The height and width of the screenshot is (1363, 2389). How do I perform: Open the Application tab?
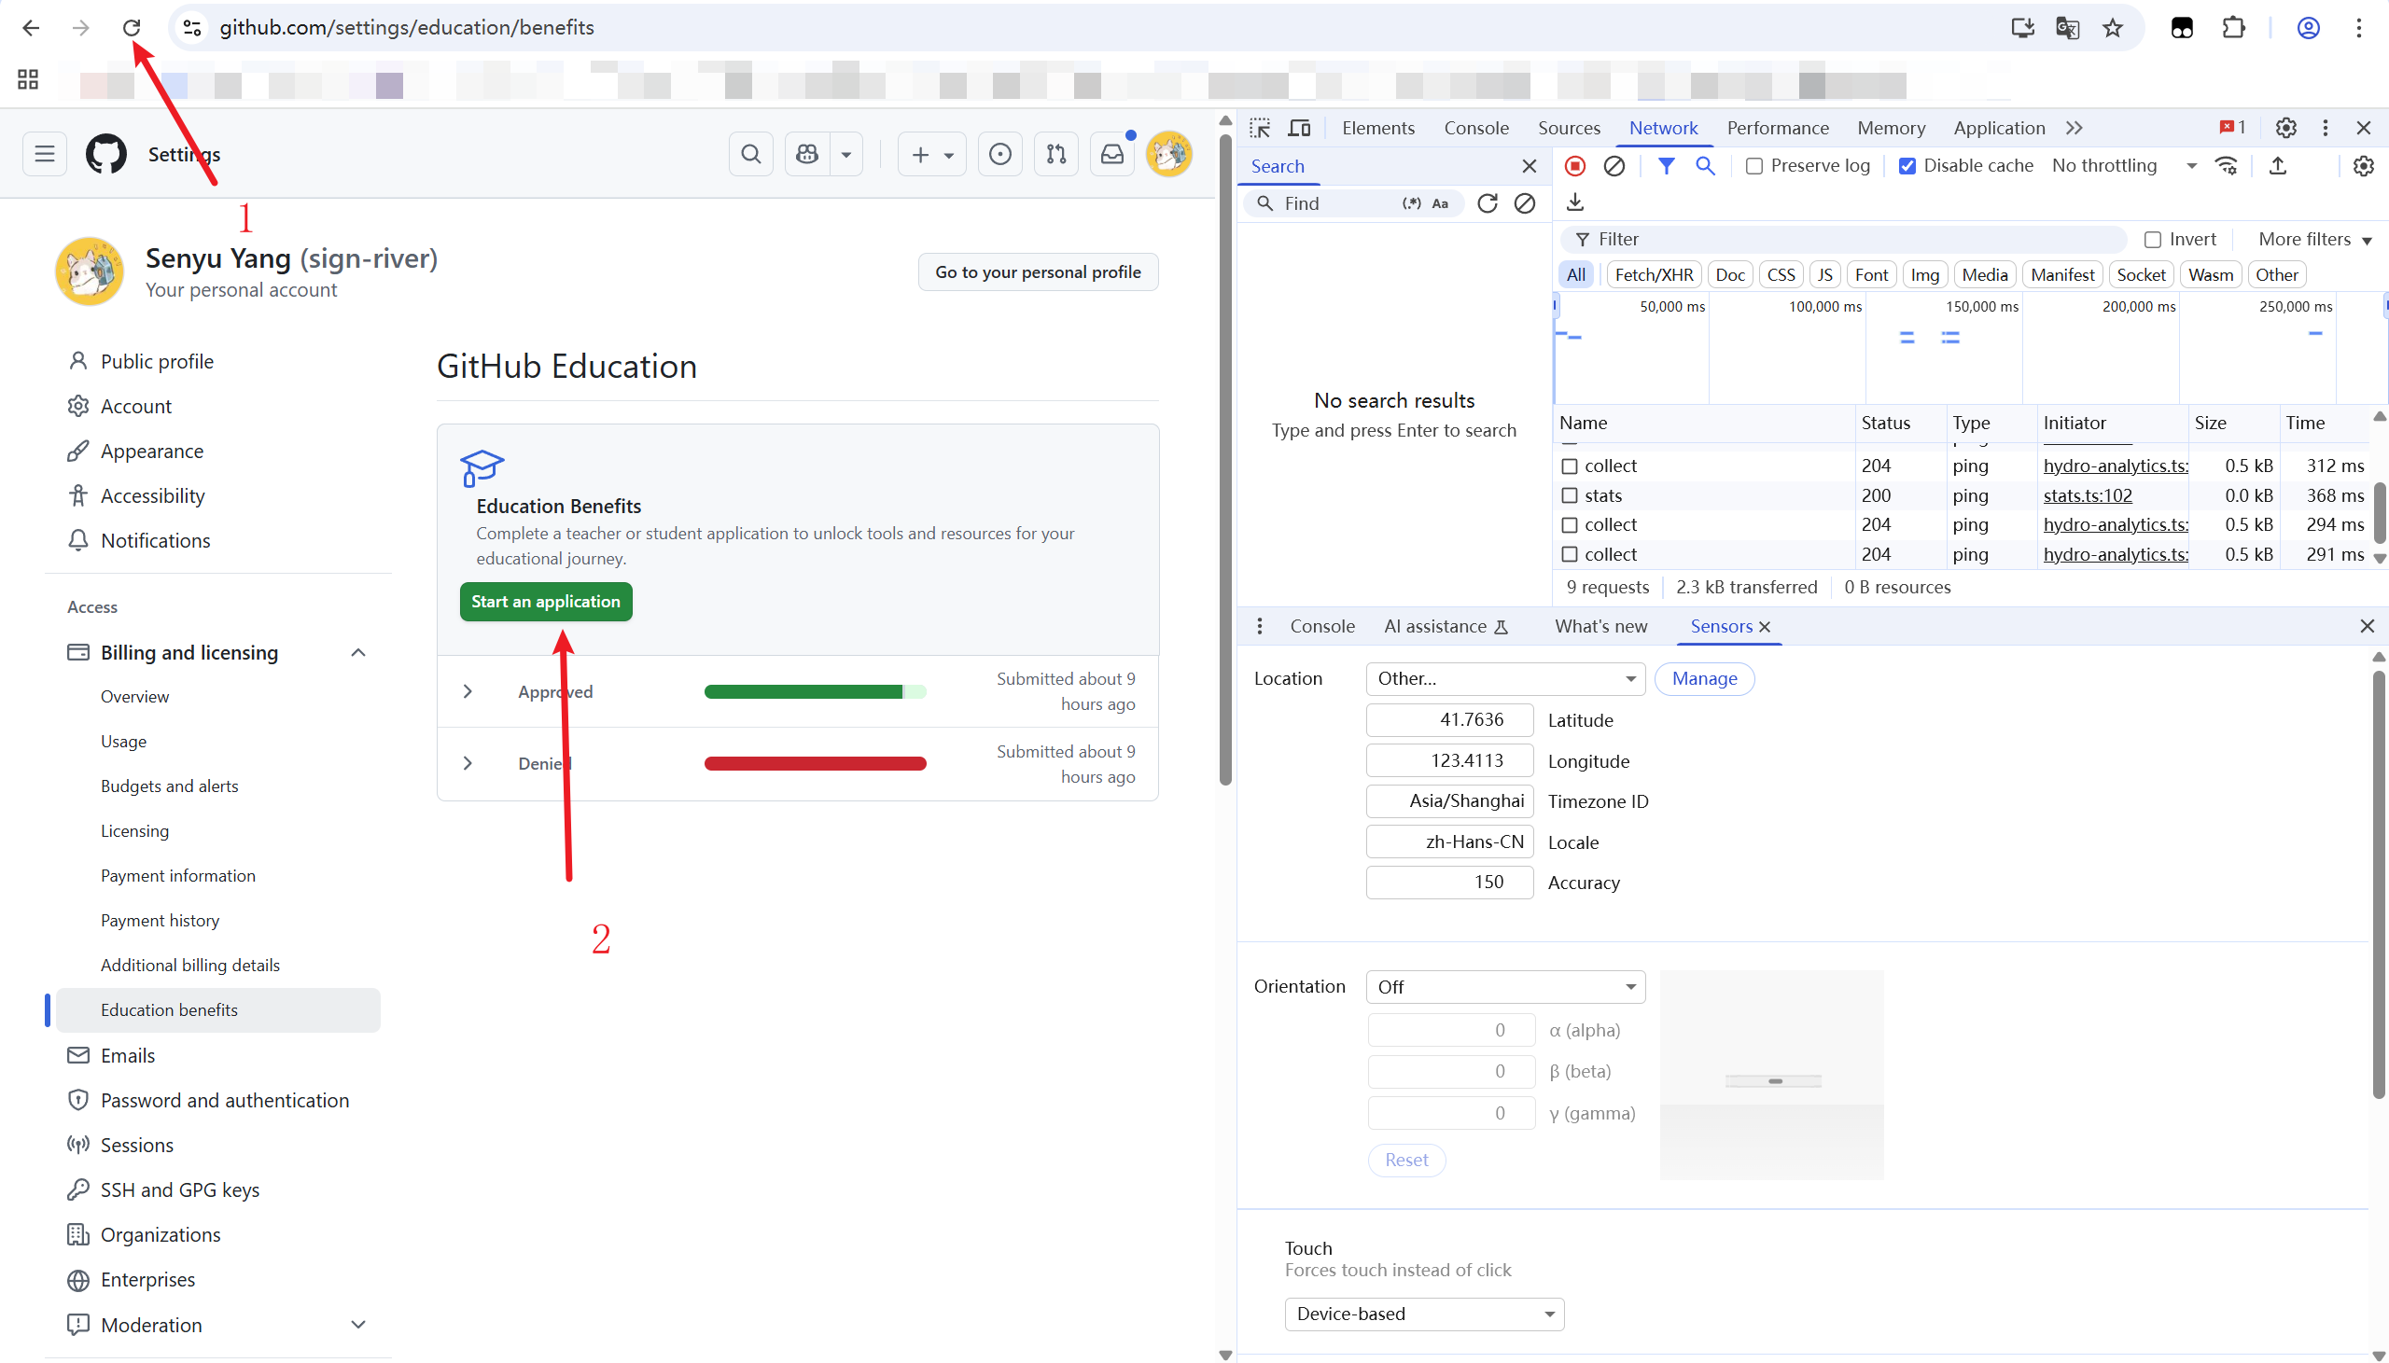tap(1999, 128)
